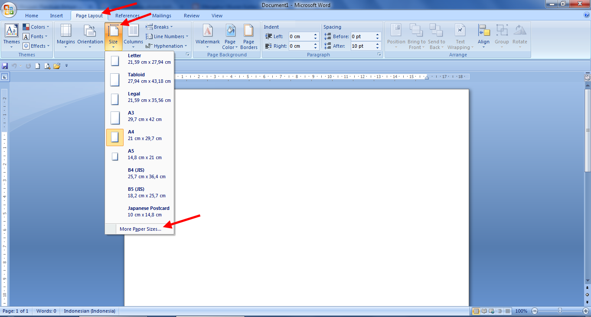The image size is (591, 317).
Task: Increase the Spacing After value
Action: [378, 44]
